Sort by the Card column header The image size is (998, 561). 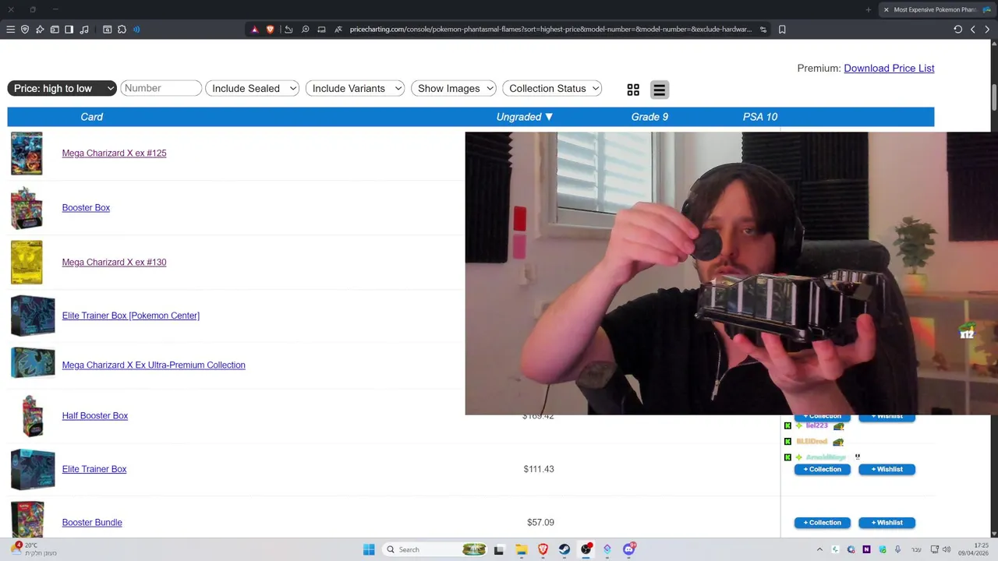(x=91, y=117)
